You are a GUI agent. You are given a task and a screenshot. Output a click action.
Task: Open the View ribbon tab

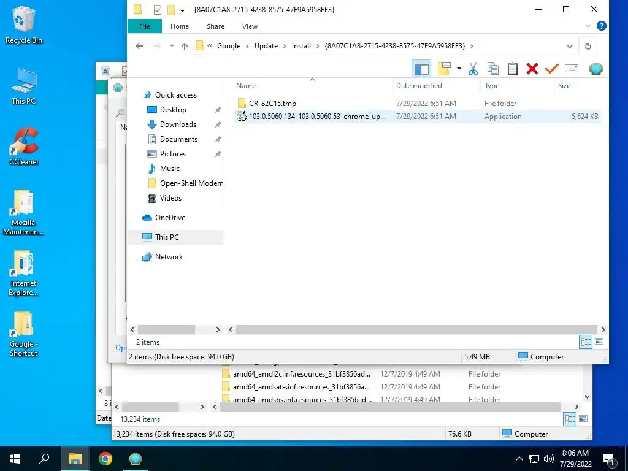click(x=250, y=26)
